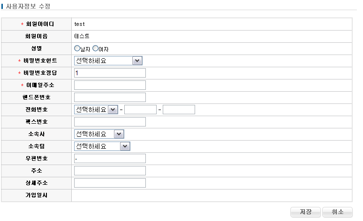The height and width of the screenshot is (221, 363).
Task: Click the 저장 button
Action: (x=305, y=212)
